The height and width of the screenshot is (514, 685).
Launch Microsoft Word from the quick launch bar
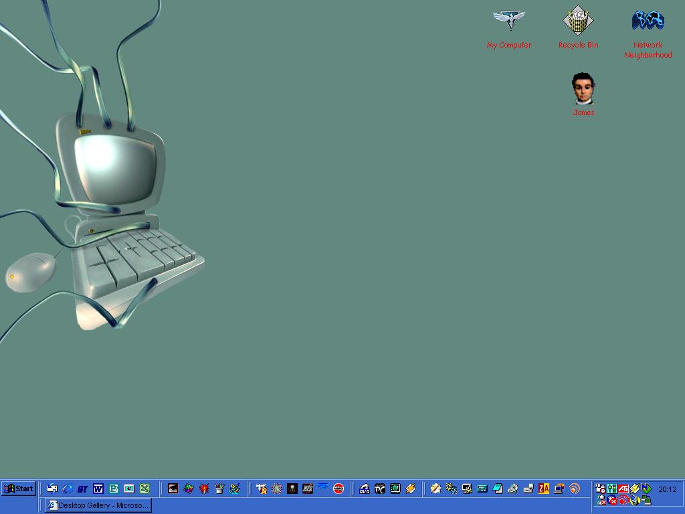pyautogui.click(x=98, y=489)
